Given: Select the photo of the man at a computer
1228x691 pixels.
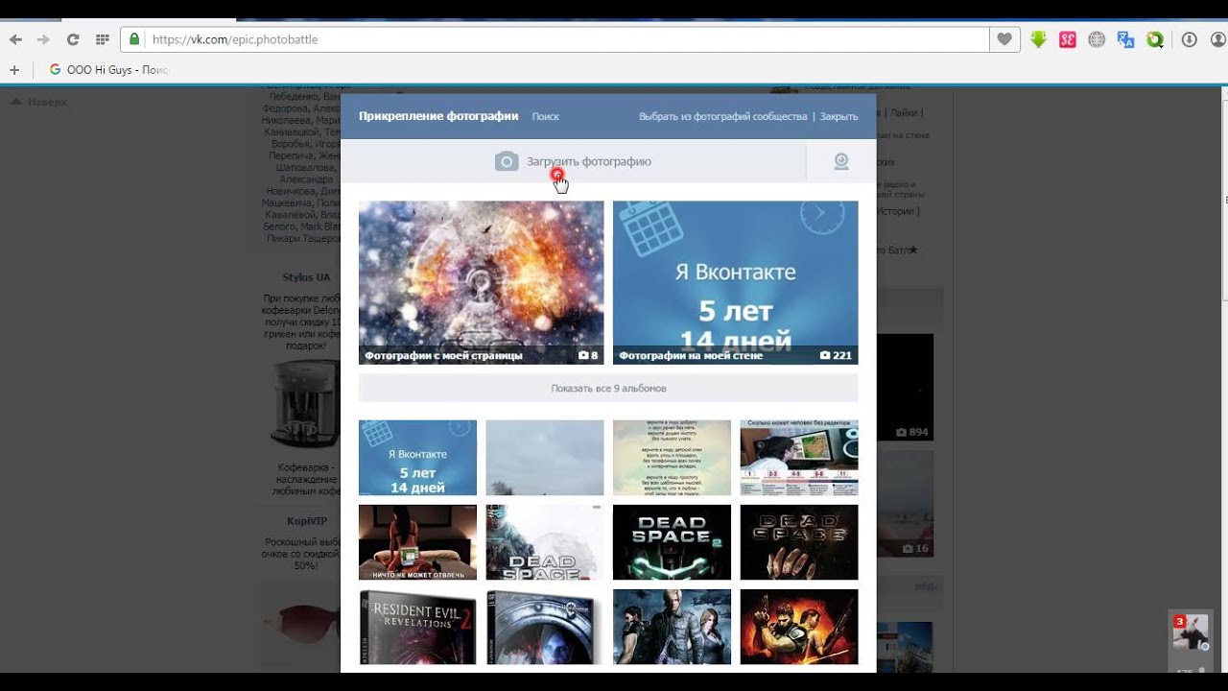Looking at the screenshot, I should coord(798,457).
